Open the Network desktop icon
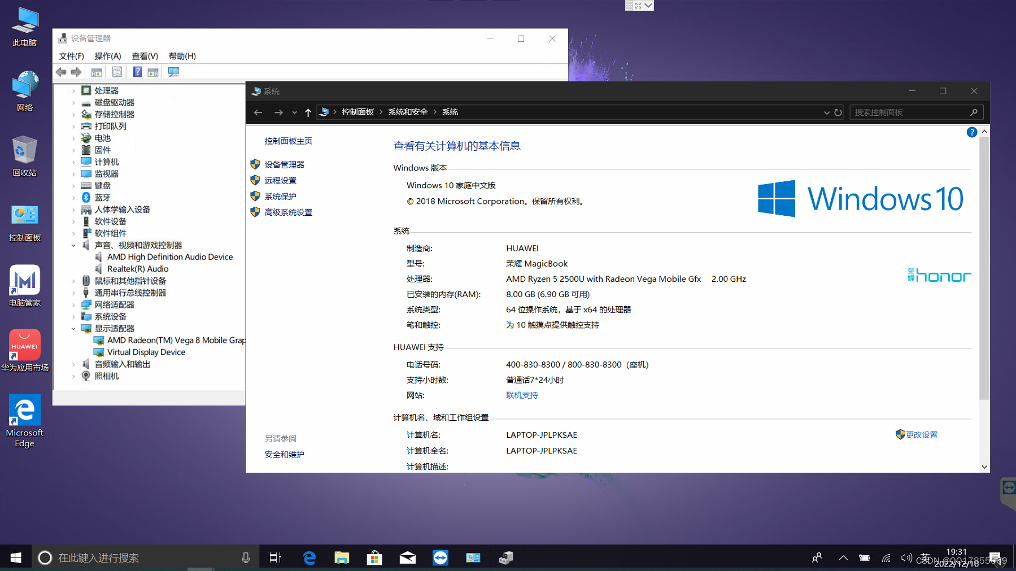This screenshot has width=1016, height=571. [x=25, y=91]
